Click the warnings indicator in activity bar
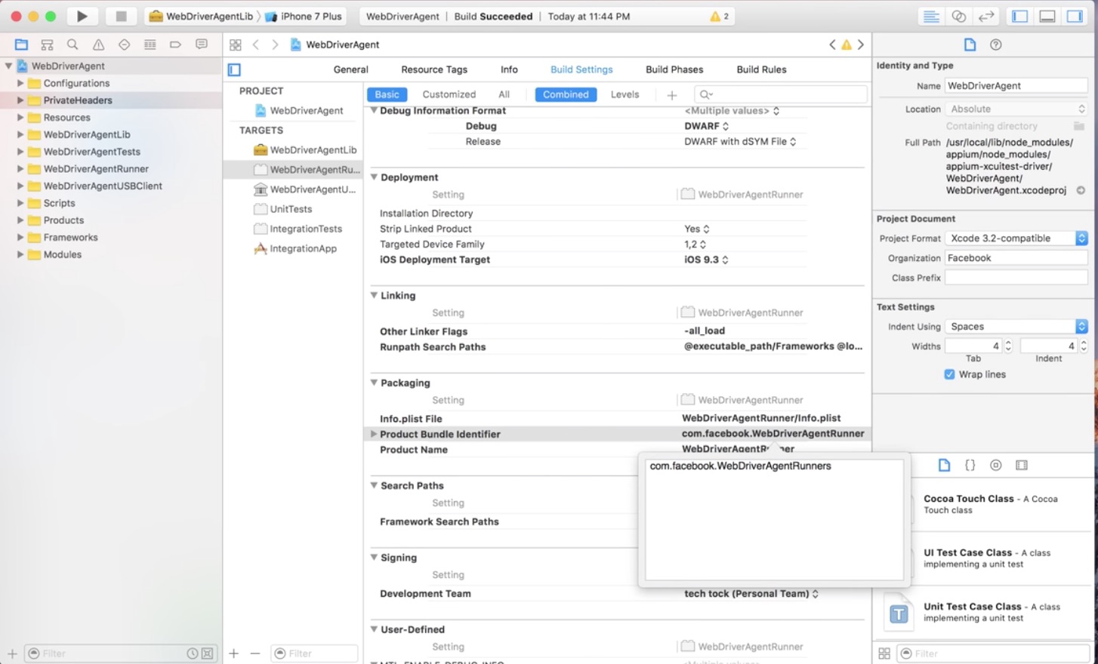The height and width of the screenshot is (664, 1098). pyautogui.click(x=719, y=16)
